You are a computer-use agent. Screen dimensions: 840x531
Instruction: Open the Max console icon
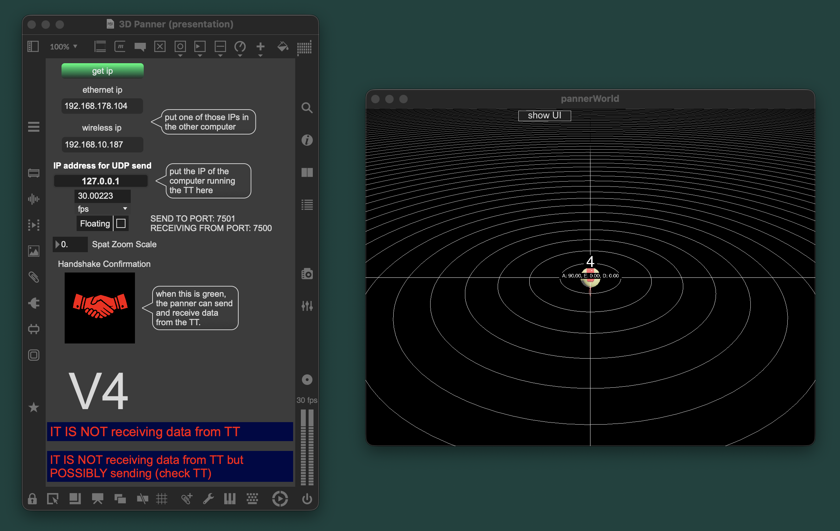(307, 204)
